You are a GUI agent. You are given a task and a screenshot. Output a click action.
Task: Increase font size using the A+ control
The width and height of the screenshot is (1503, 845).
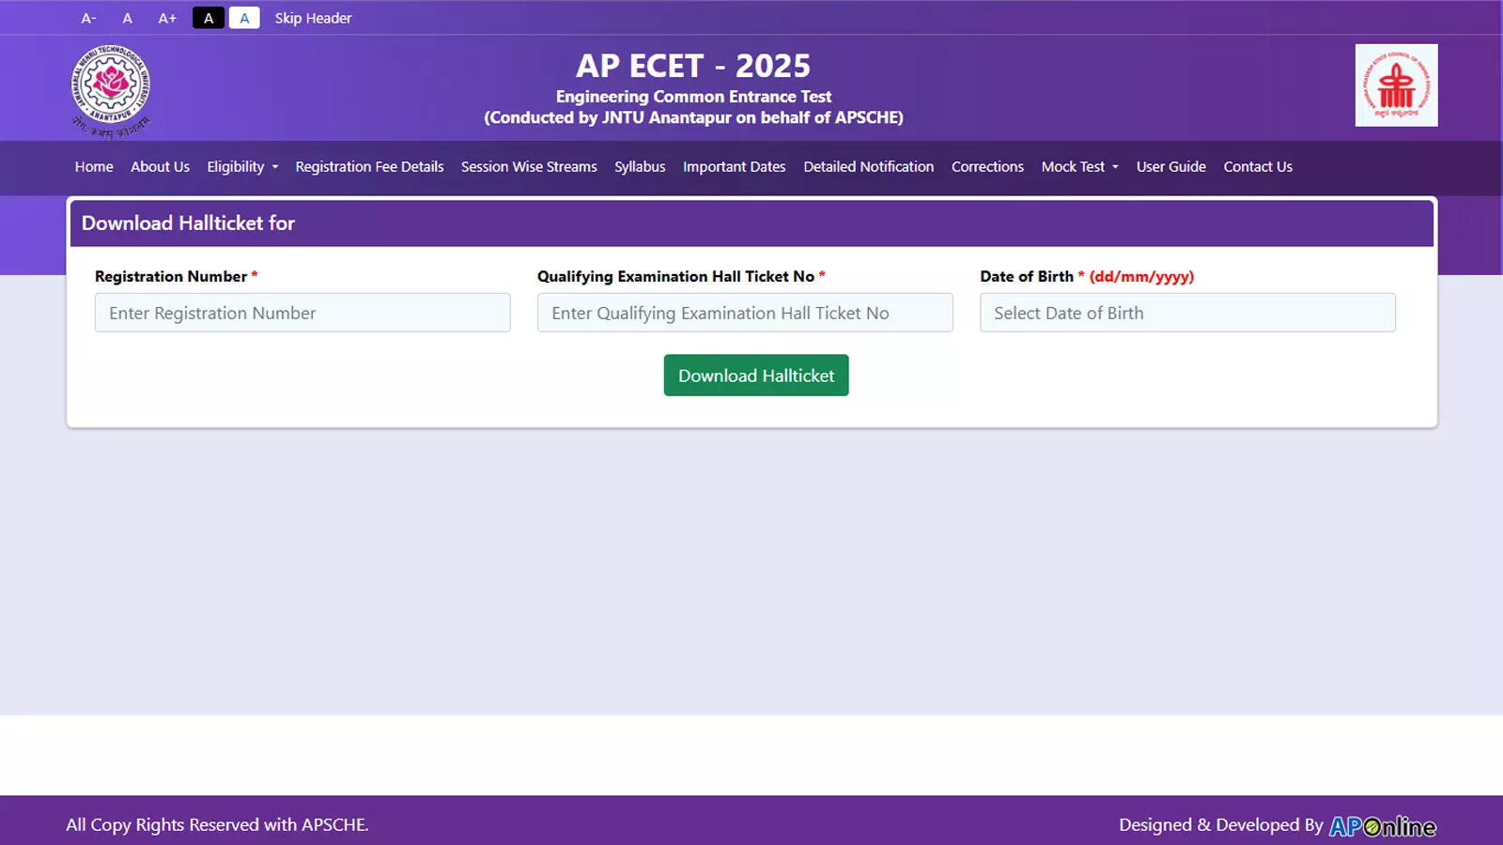[x=167, y=17]
